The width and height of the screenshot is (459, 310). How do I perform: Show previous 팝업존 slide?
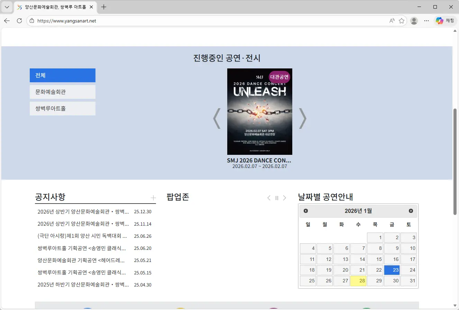tap(269, 198)
